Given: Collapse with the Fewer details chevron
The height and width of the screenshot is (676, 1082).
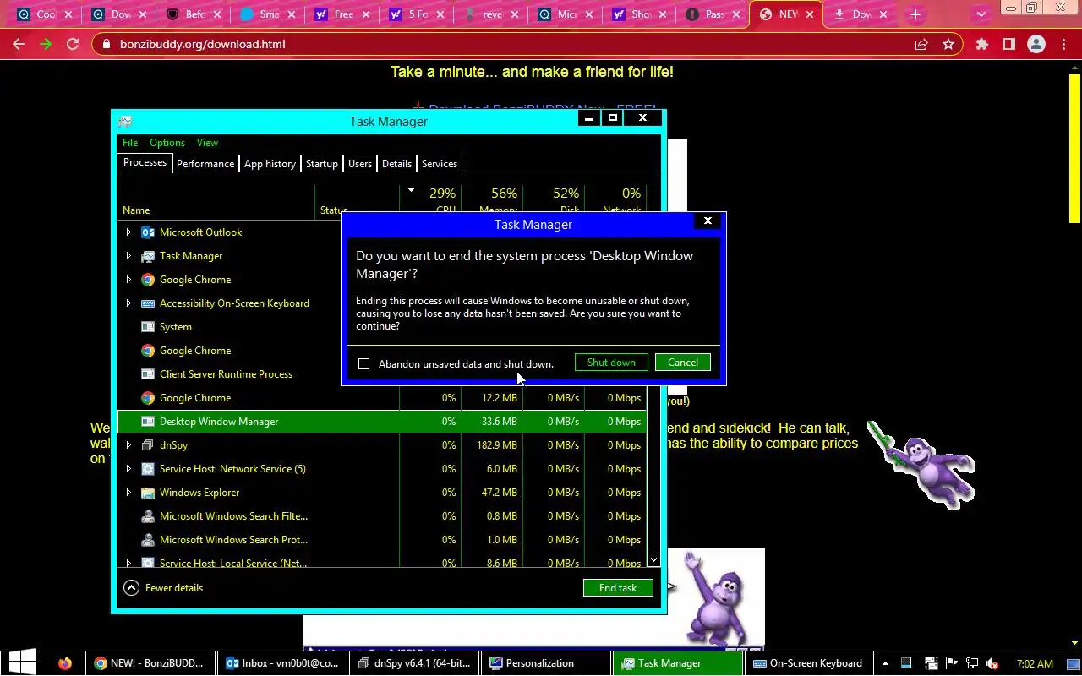Looking at the screenshot, I should click(x=131, y=588).
